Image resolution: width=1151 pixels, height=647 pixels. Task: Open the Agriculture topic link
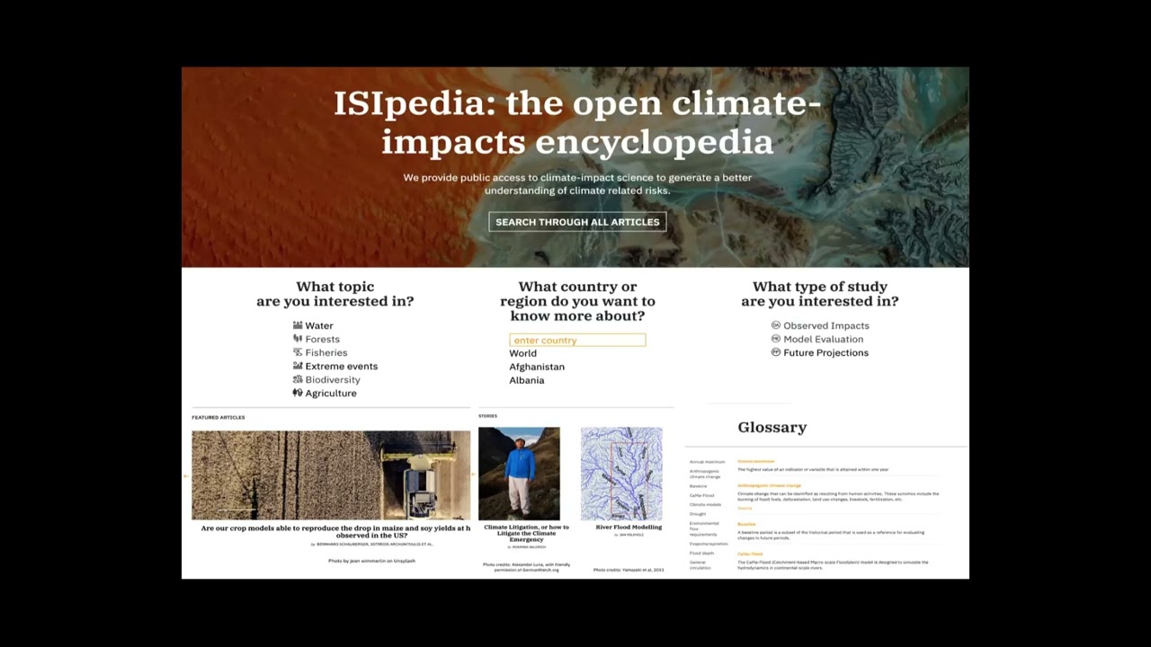pos(331,393)
